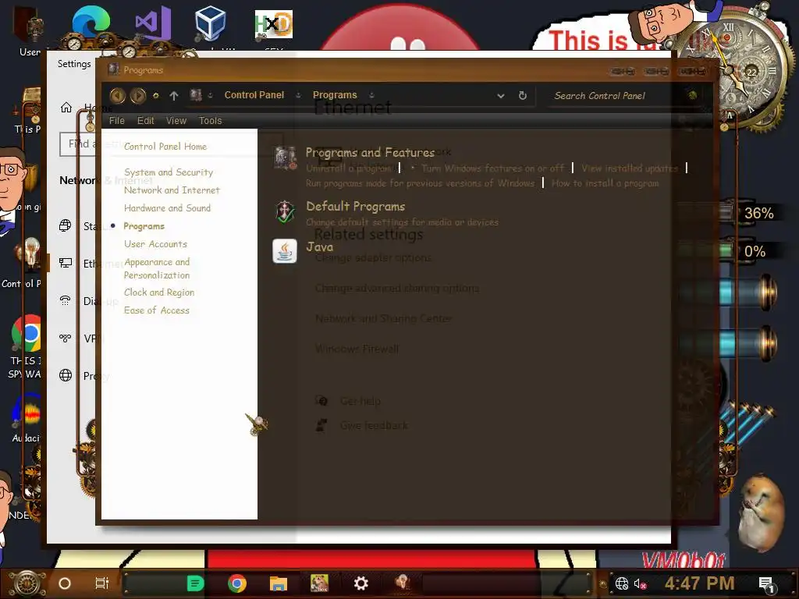The height and width of the screenshot is (599, 799).
Task: Open the Tools menu
Action: click(211, 121)
